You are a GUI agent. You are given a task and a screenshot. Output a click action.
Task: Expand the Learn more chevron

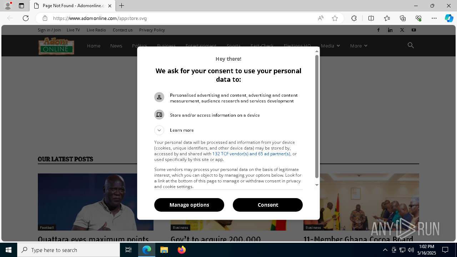[x=159, y=130]
